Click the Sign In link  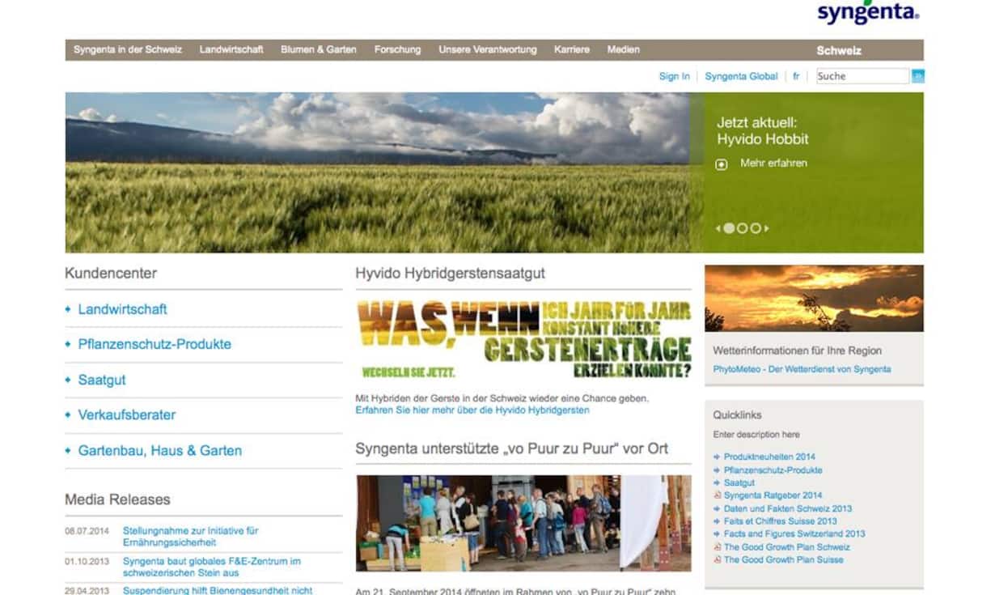coord(674,76)
